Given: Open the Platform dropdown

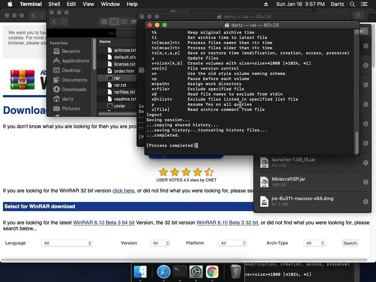Looking at the screenshot, I should 232,243.
